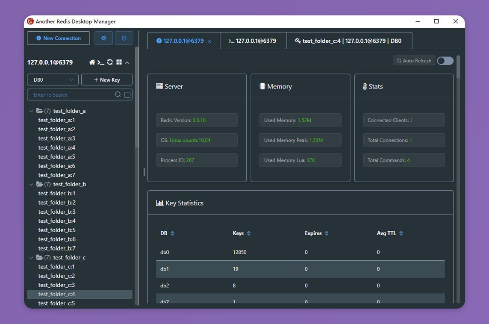The height and width of the screenshot is (324, 489).
Task: Click the grid menu icon for connection
Action: pyautogui.click(x=119, y=62)
